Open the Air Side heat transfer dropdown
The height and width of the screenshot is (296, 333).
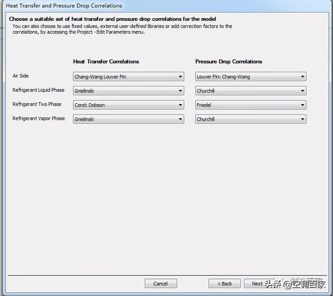point(129,76)
